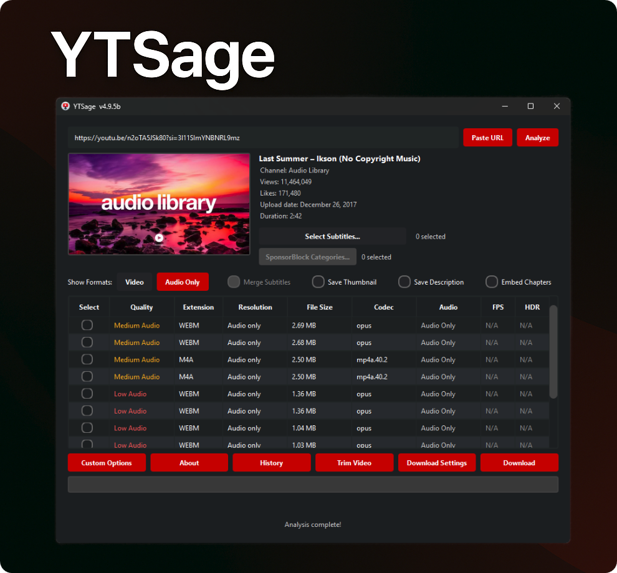Viewport: 617px width, 573px height.
Task: Click '0 selected' beside SponsorBlock Categories
Action: (x=376, y=257)
